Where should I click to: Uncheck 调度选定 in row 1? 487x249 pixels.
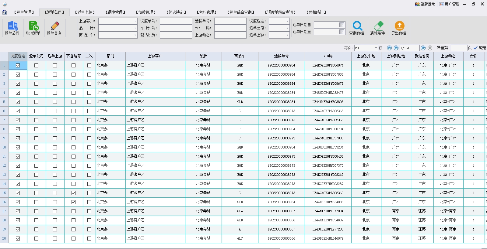(x=18, y=65)
